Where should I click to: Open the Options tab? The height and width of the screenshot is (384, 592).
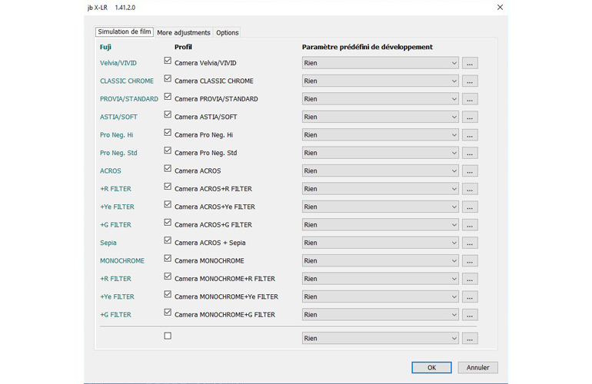coord(227,33)
